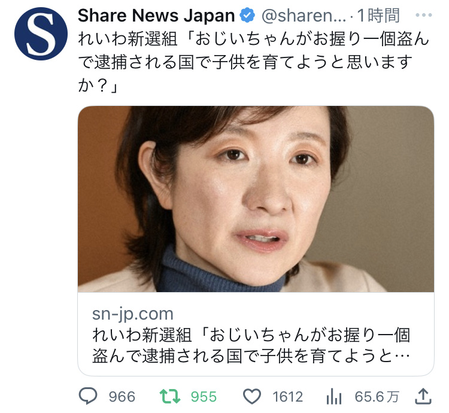Click the closing か？」 line of tweet text
The height and width of the screenshot is (413, 449).
click(98, 85)
